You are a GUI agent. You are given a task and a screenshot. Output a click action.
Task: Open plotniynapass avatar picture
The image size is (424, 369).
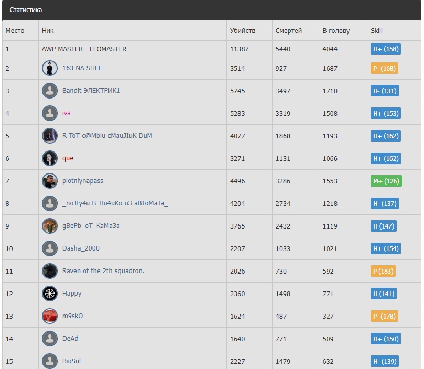pos(50,181)
